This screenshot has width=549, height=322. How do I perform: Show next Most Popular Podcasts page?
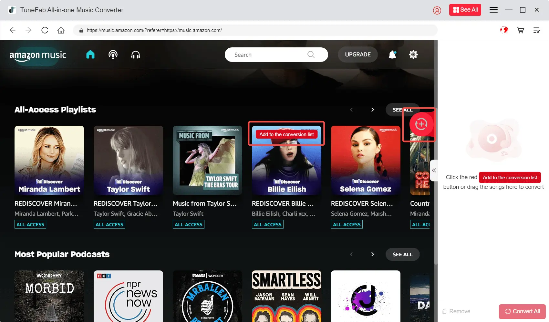pyautogui.click(x=373, y=254)
